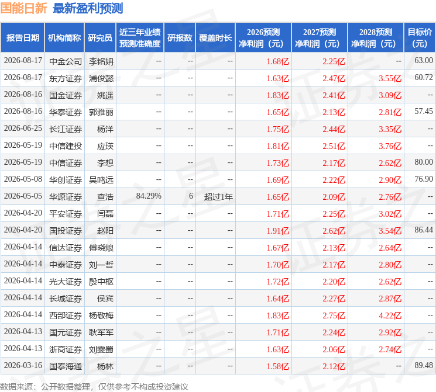Click the 覆盖时长 column header
The image size is (436, 392).
215,38
